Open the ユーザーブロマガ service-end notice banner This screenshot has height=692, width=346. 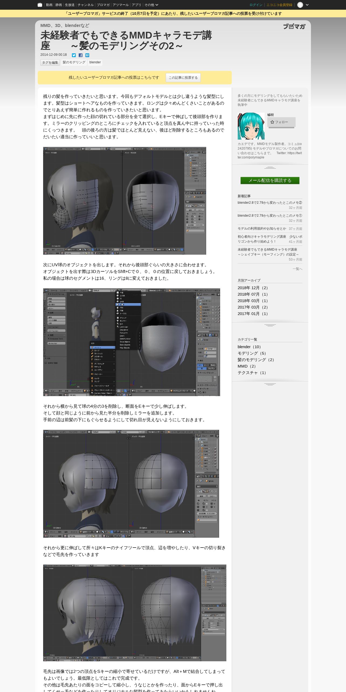pos(173,13)
